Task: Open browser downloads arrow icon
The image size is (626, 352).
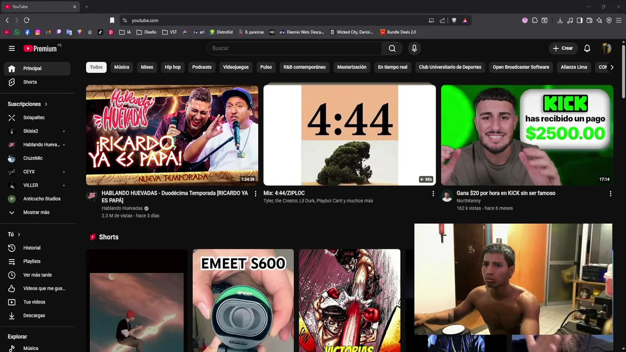Action: pyautogui.click(x=560, y=21)
